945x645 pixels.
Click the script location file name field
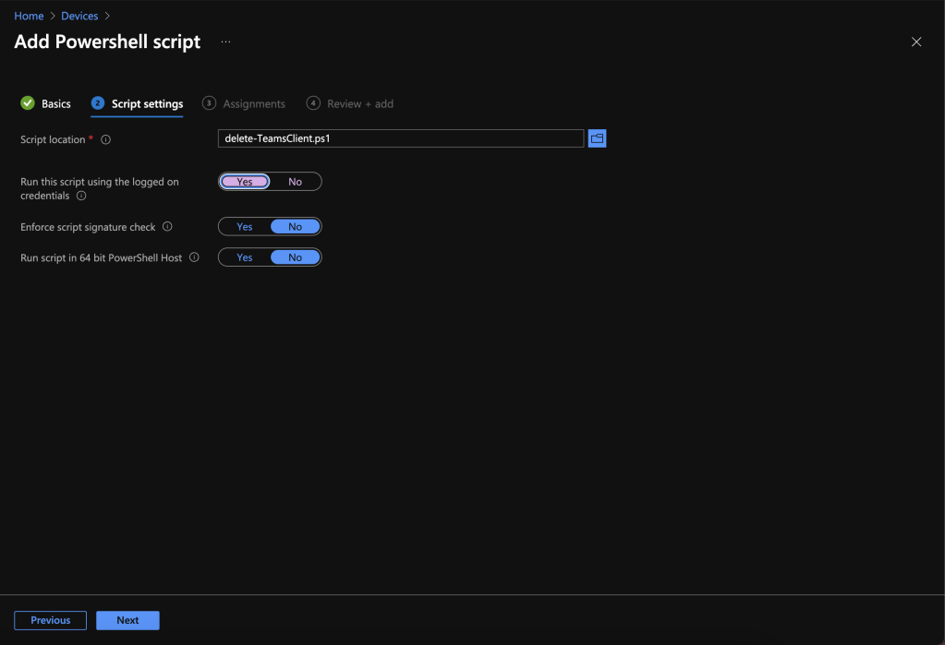(x=401, y=138)
